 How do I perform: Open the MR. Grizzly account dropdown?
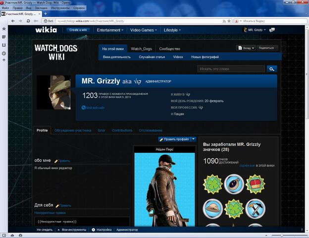click(254, 30)
